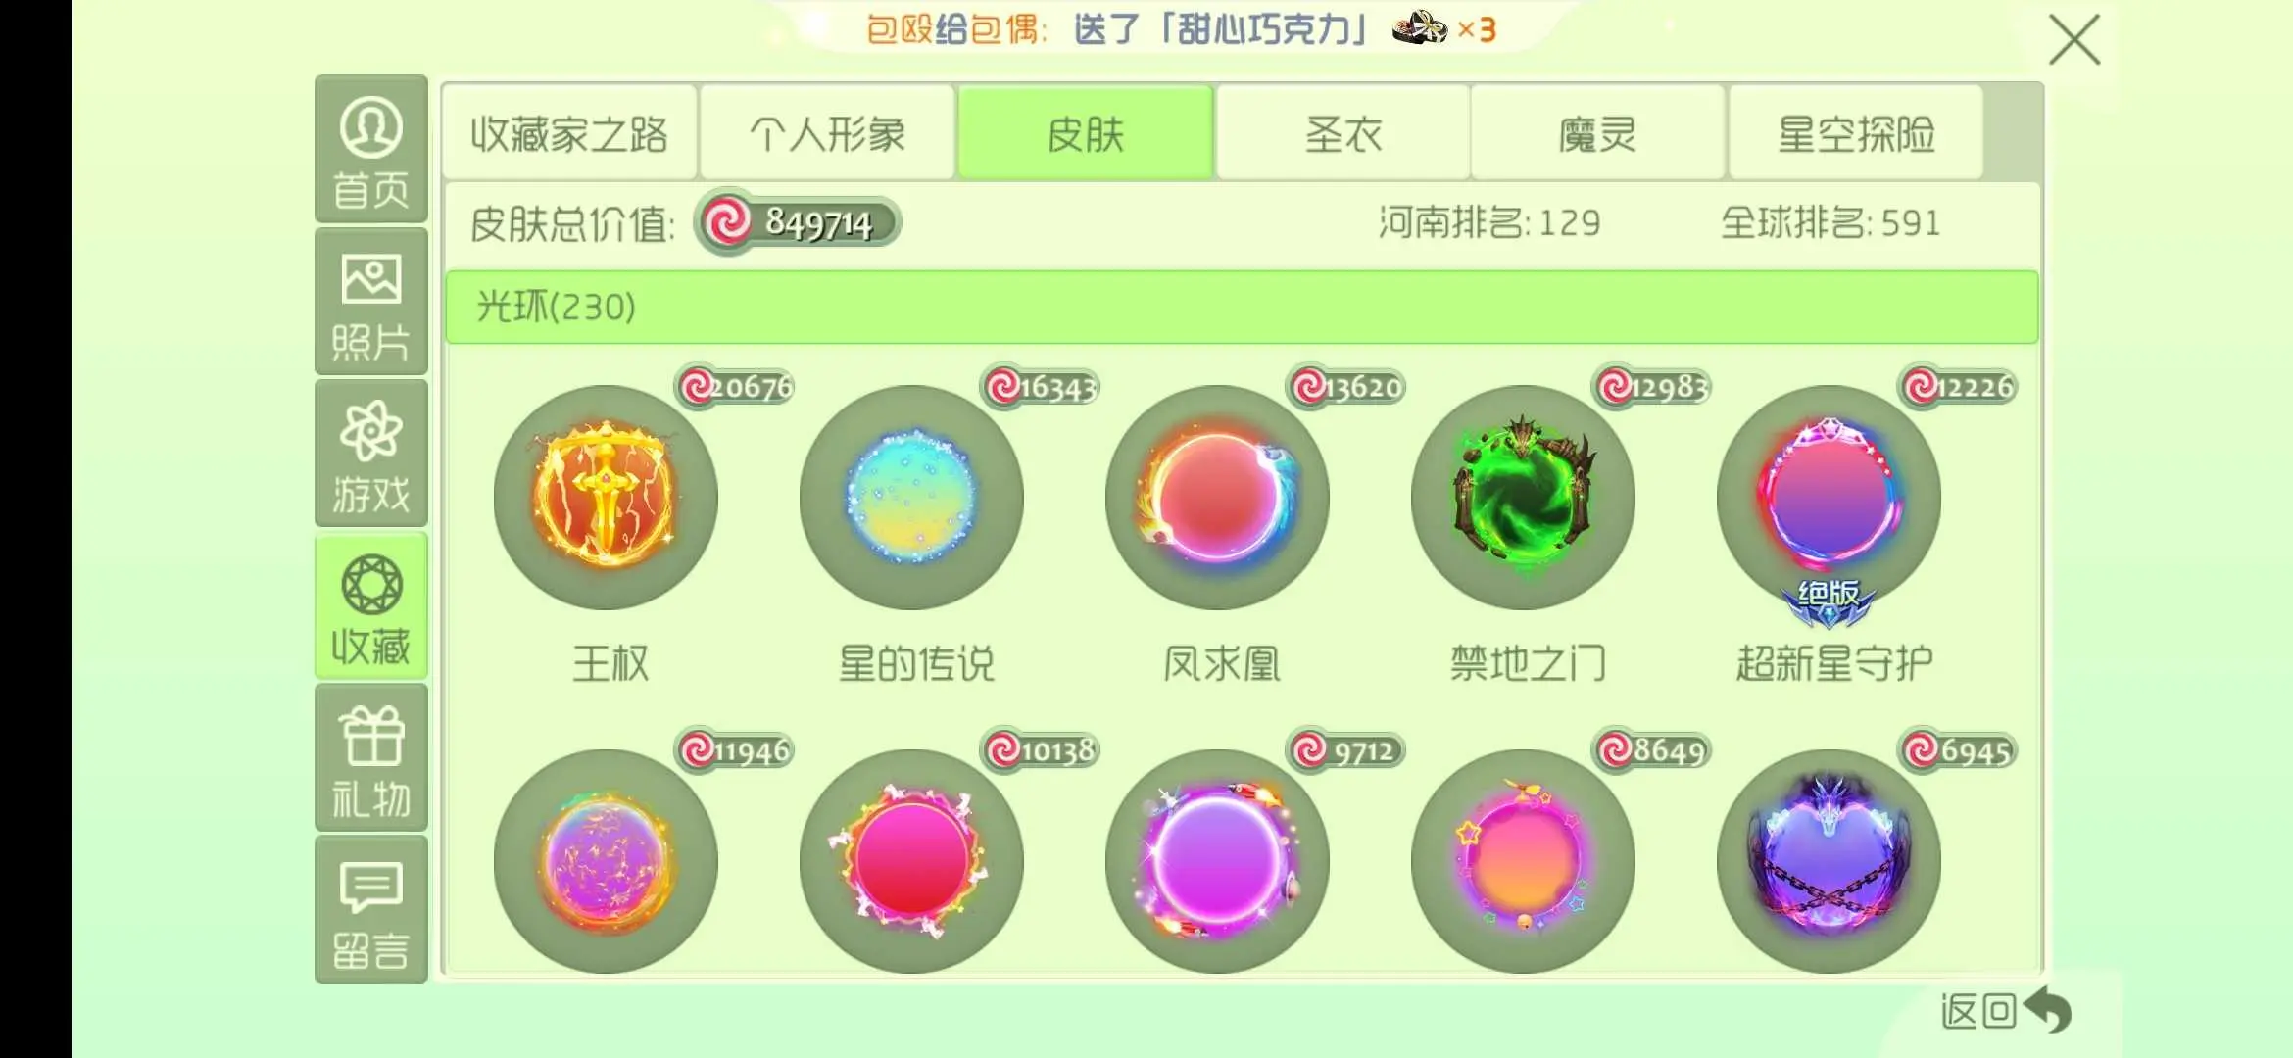Collapse the 光环(230) section header
Image resolution: width=2293 pixels, height=1058 pixels.
pos(1242,308)
